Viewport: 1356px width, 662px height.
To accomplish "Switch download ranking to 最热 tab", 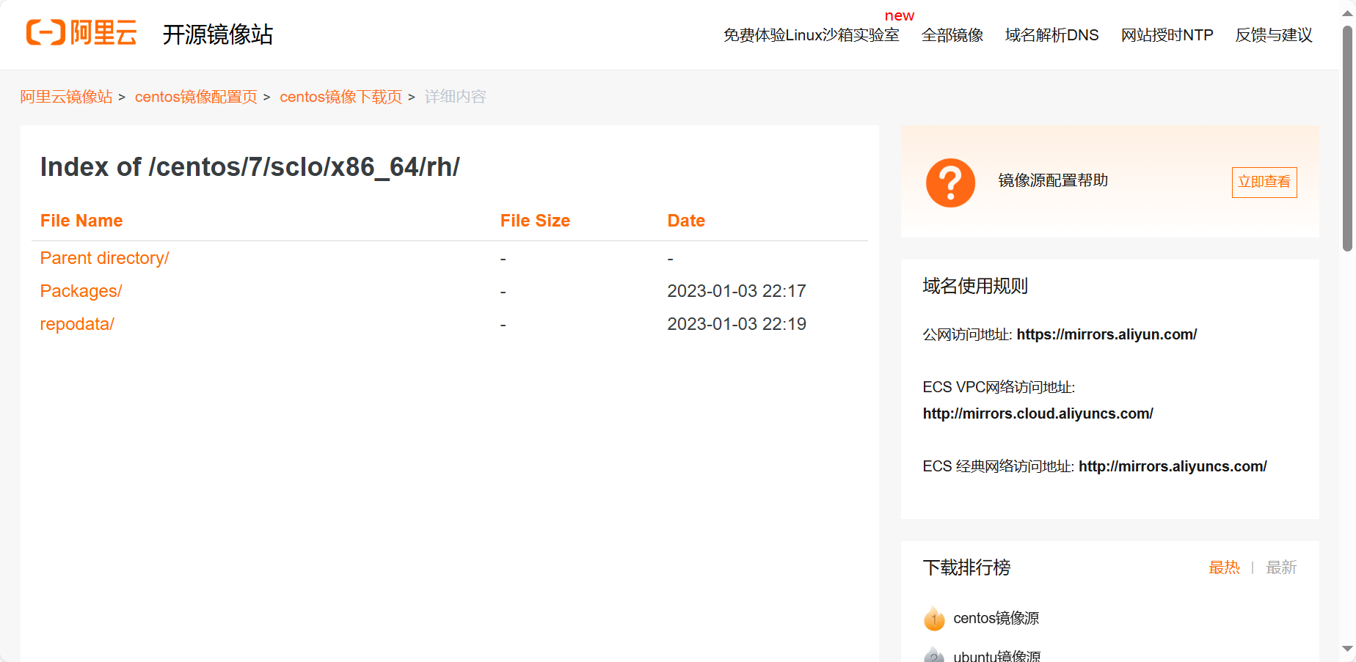I will [x=1224, y=567].
